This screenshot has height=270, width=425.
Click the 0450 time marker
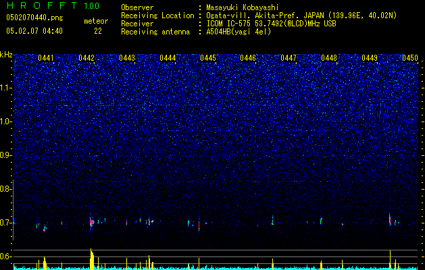click(x=410, y=58)
